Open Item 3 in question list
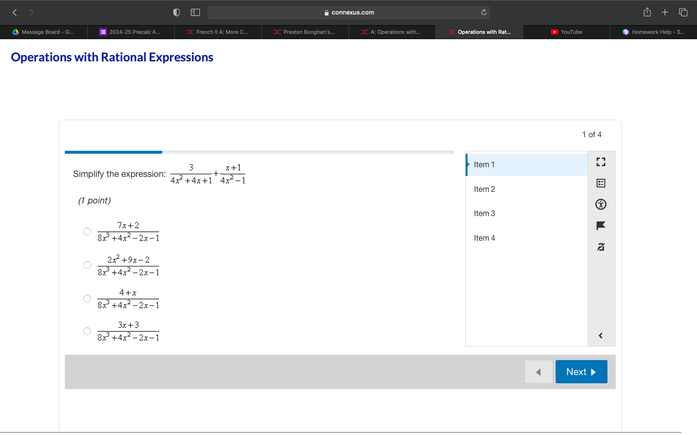 (x=527, y=213)
